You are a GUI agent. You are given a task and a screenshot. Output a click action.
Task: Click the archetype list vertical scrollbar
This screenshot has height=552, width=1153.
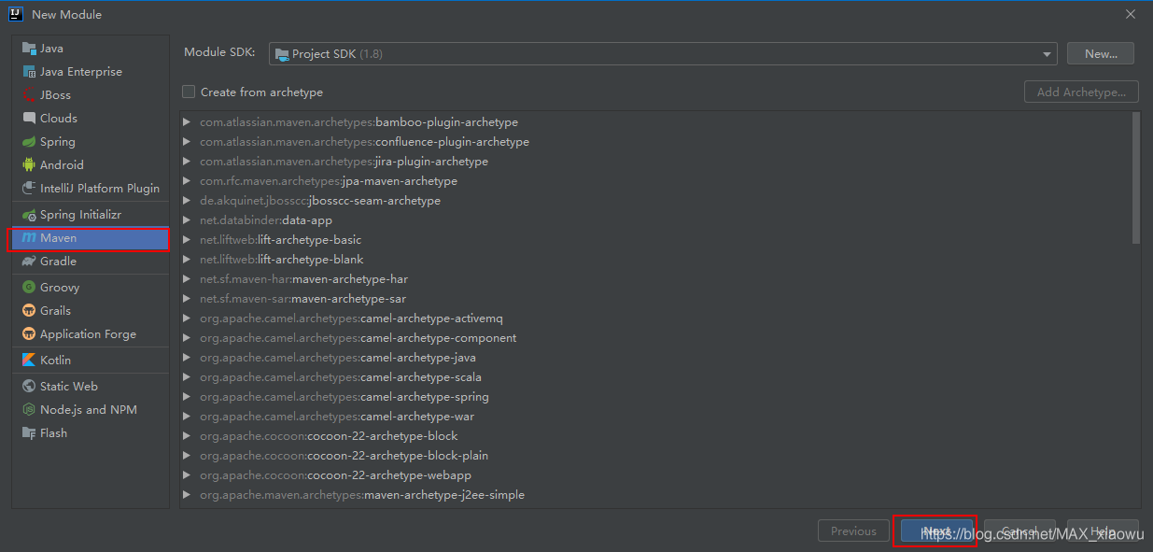(1135, 177)
